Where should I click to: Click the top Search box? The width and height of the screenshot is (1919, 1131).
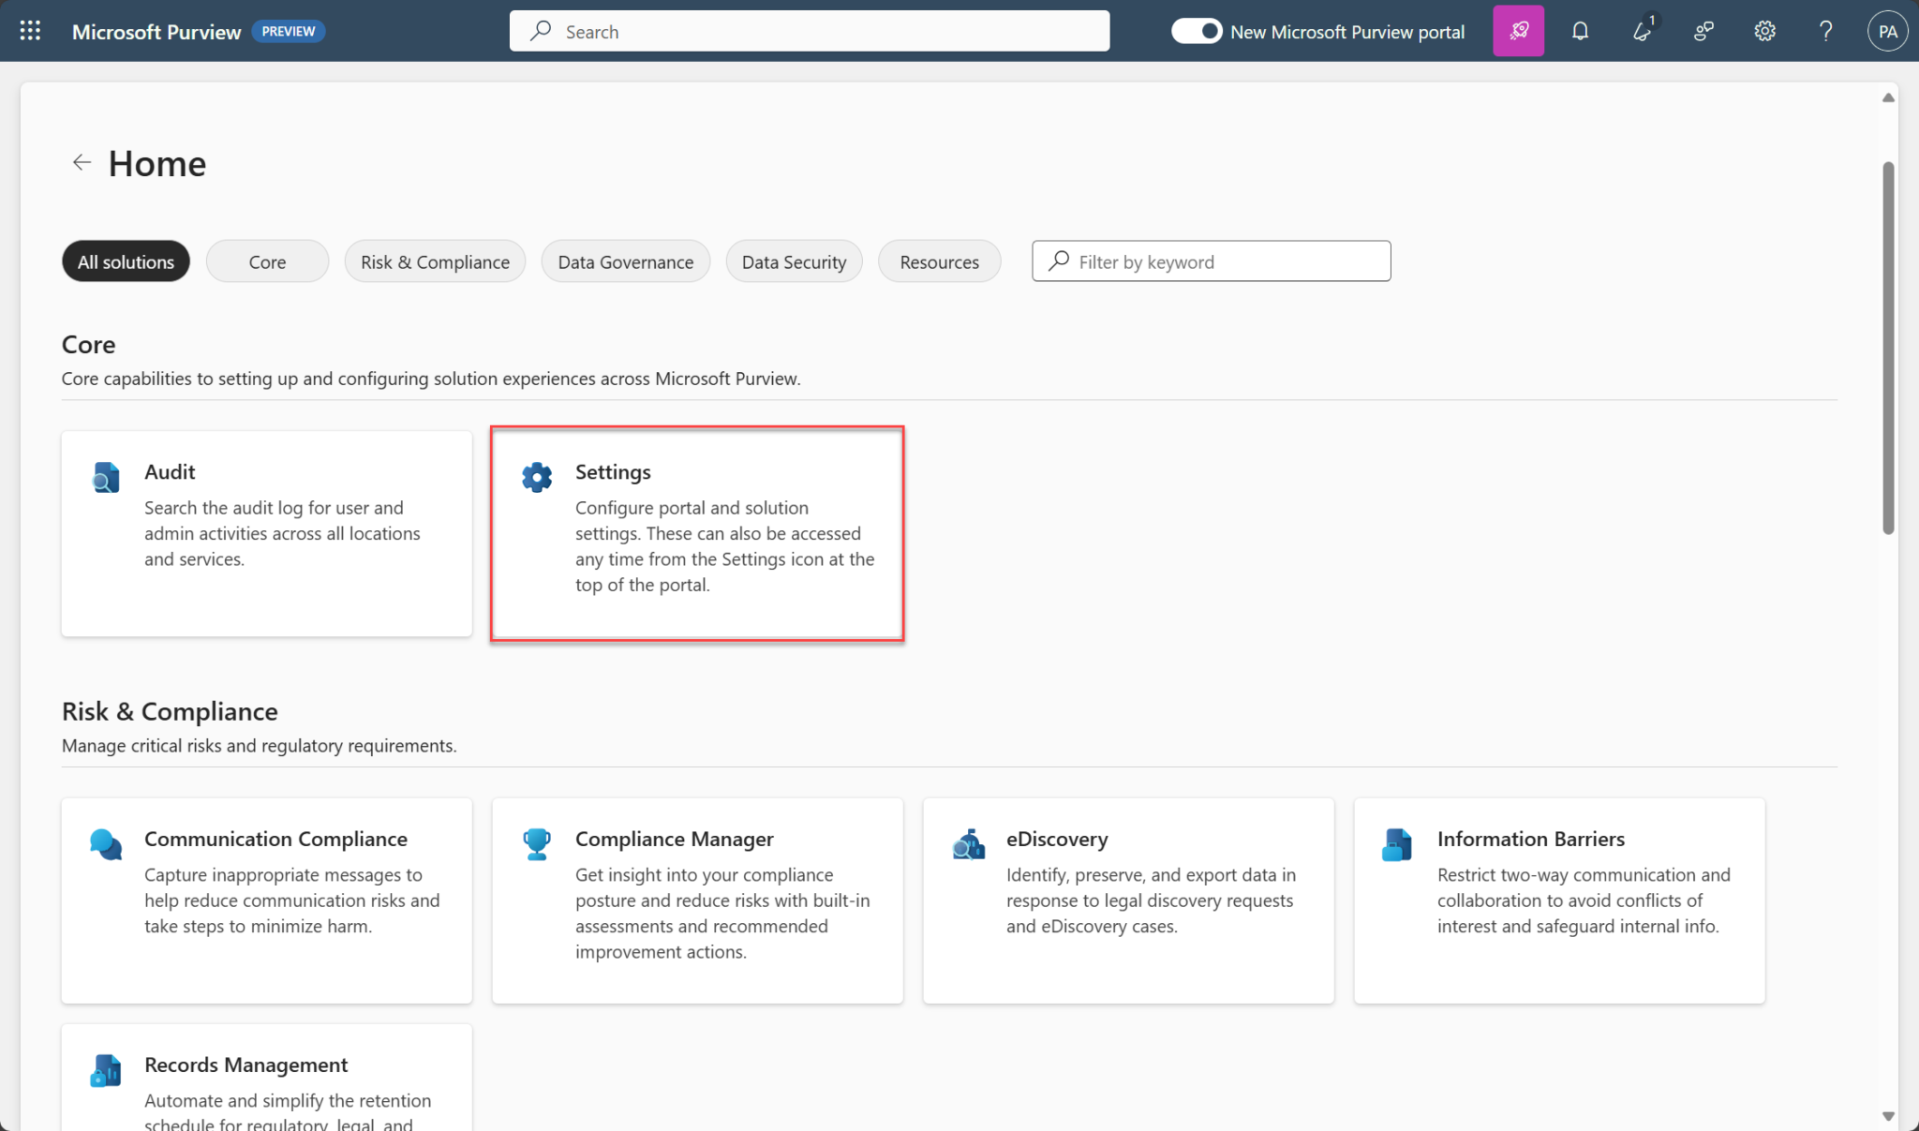click(x=810, y=31)
